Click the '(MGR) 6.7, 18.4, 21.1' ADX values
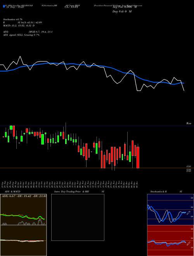The width and height of the screenshot is (194, 256). pyautogui.click(x=40, y=32)
